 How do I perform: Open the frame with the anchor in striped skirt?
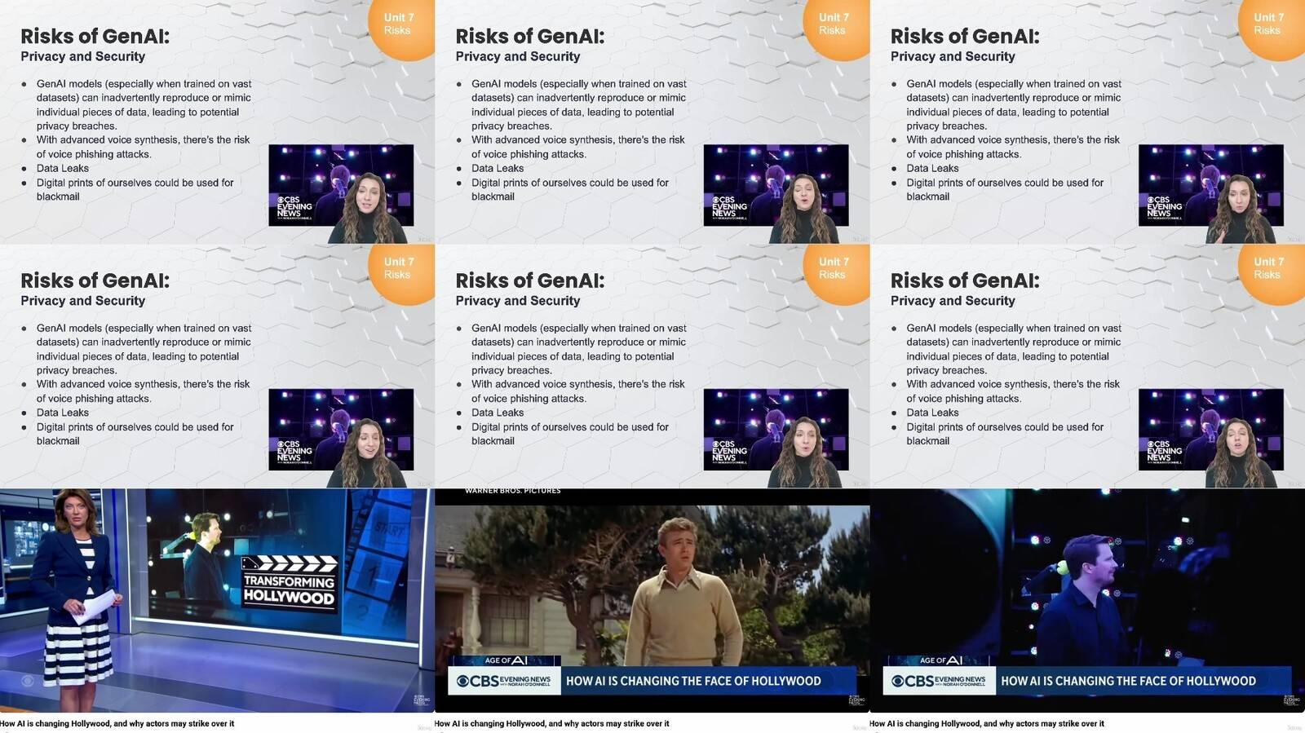click(217, 601)
